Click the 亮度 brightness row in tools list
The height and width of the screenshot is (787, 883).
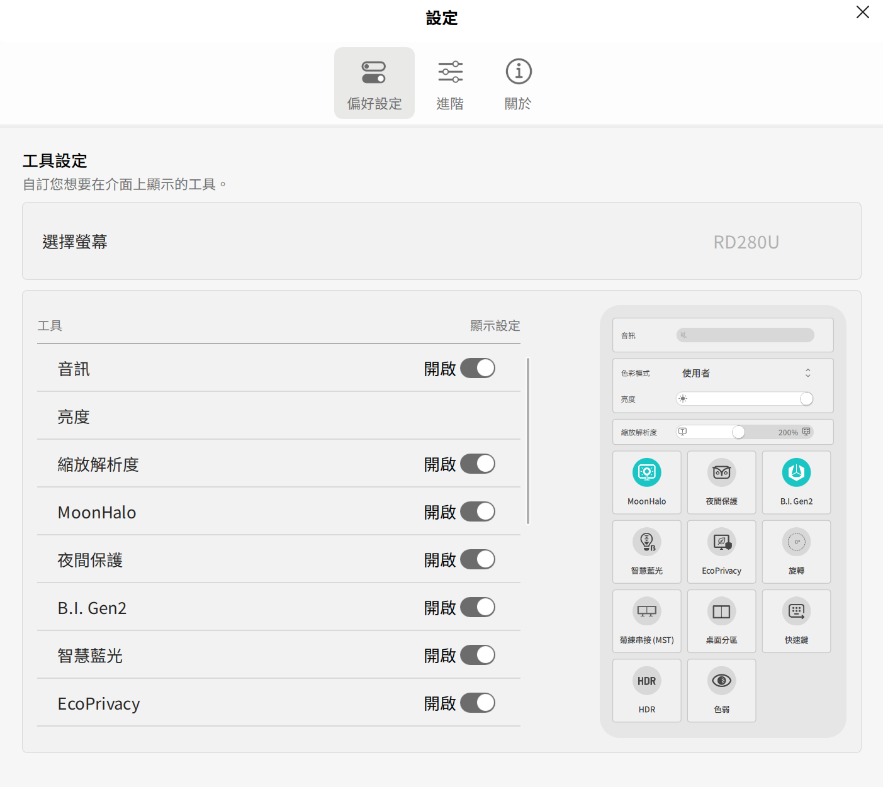coord(279,416)
